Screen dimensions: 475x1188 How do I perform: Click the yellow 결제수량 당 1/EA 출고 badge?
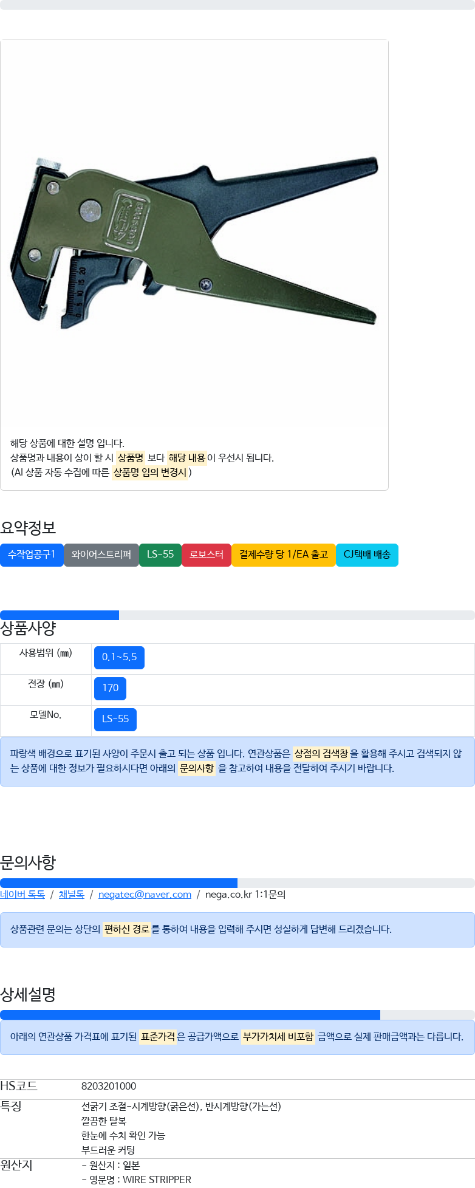click(284, 555)
